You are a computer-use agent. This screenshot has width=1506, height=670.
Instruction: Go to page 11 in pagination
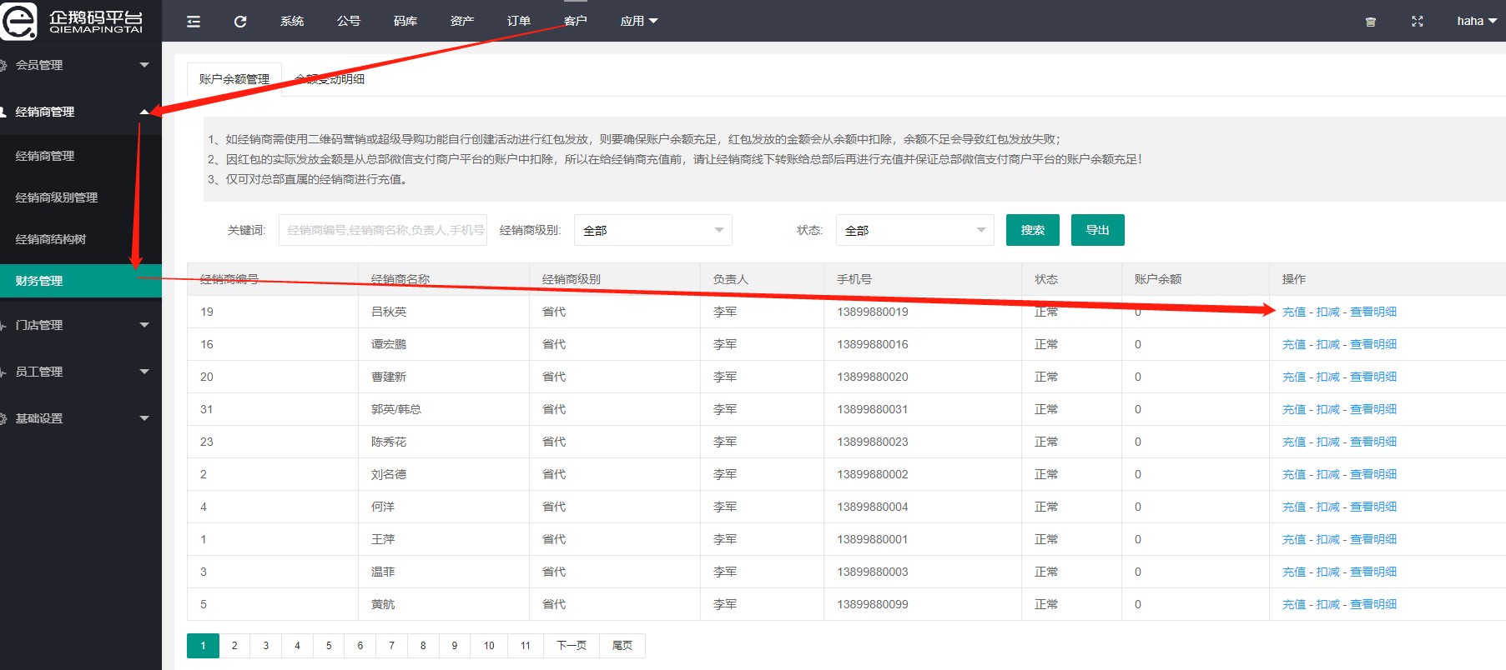click(x=526, y=646)
